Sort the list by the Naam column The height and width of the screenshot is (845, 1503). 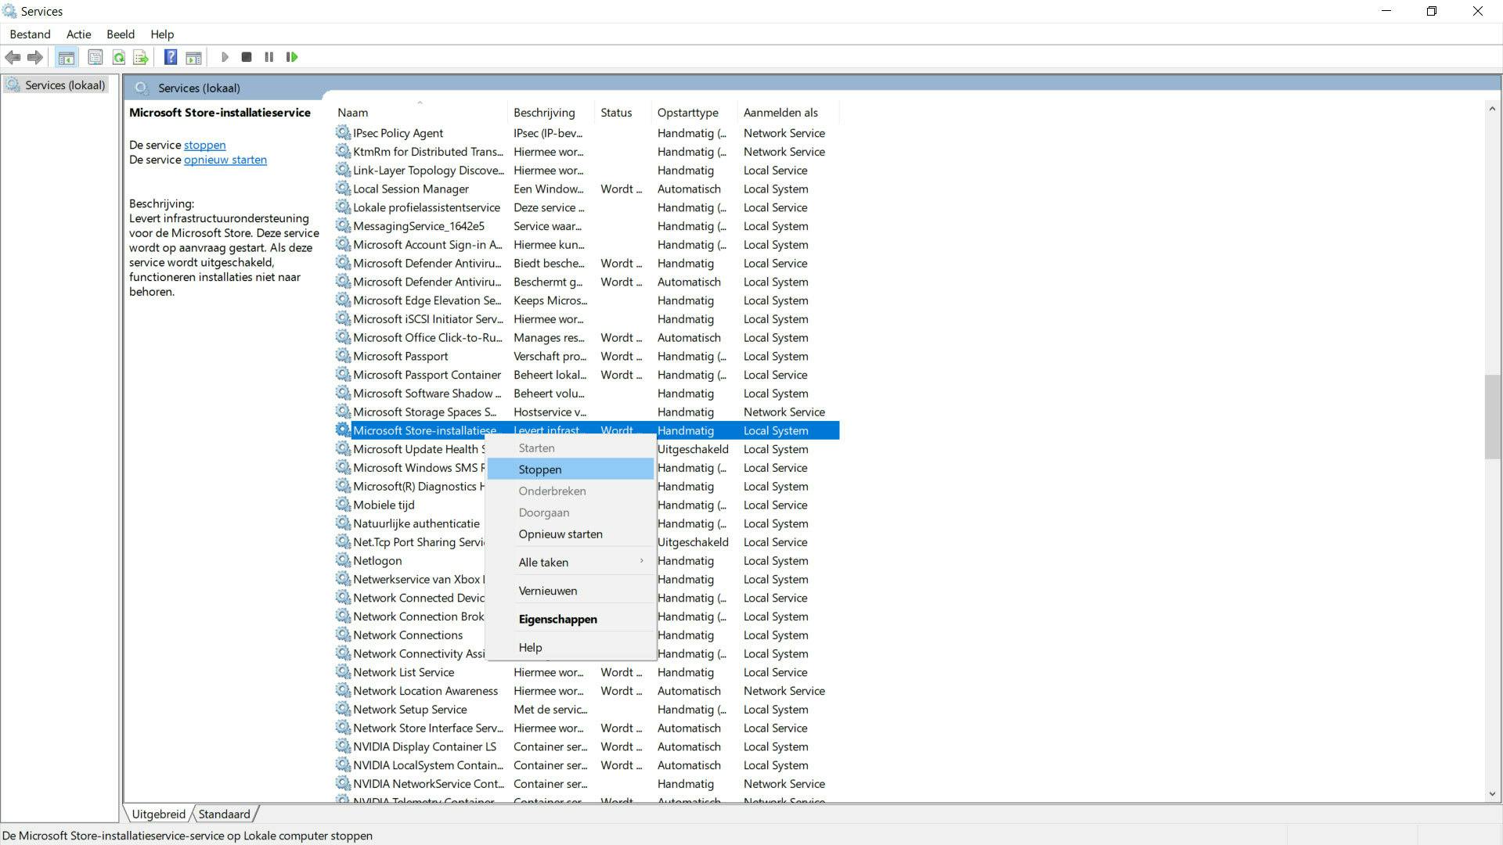[x=353, y=113]
